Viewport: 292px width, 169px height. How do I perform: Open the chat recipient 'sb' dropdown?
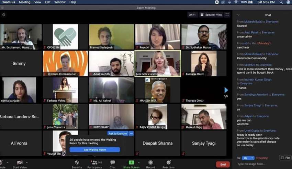[x=248, y=158]
